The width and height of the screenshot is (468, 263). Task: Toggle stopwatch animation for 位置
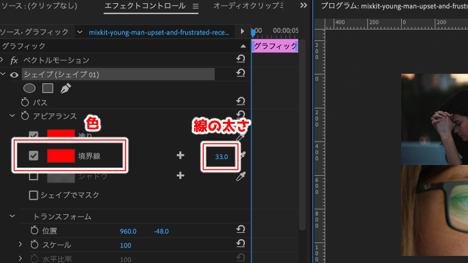pyautogui.click(x=34, y=230)
